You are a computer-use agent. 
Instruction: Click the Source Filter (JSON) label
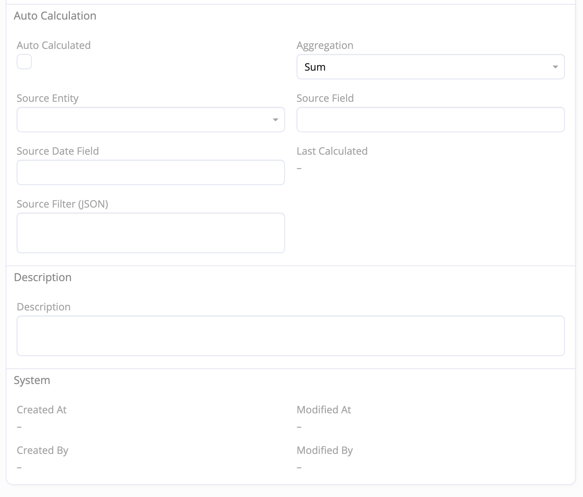62,204
